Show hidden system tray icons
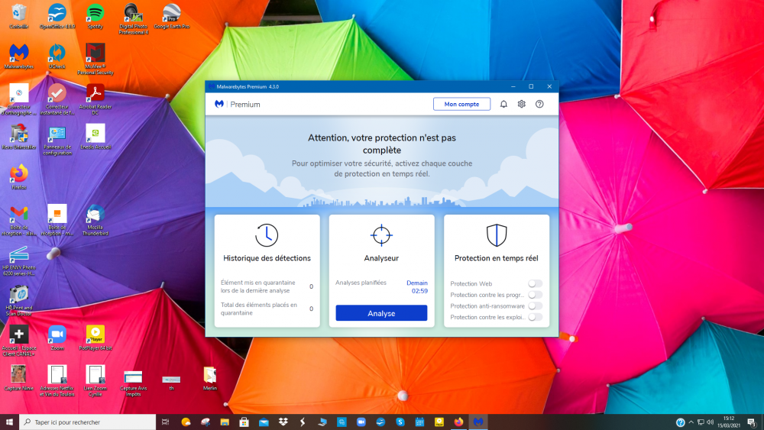The image size is (764, 430). click(x=691, y=422)
